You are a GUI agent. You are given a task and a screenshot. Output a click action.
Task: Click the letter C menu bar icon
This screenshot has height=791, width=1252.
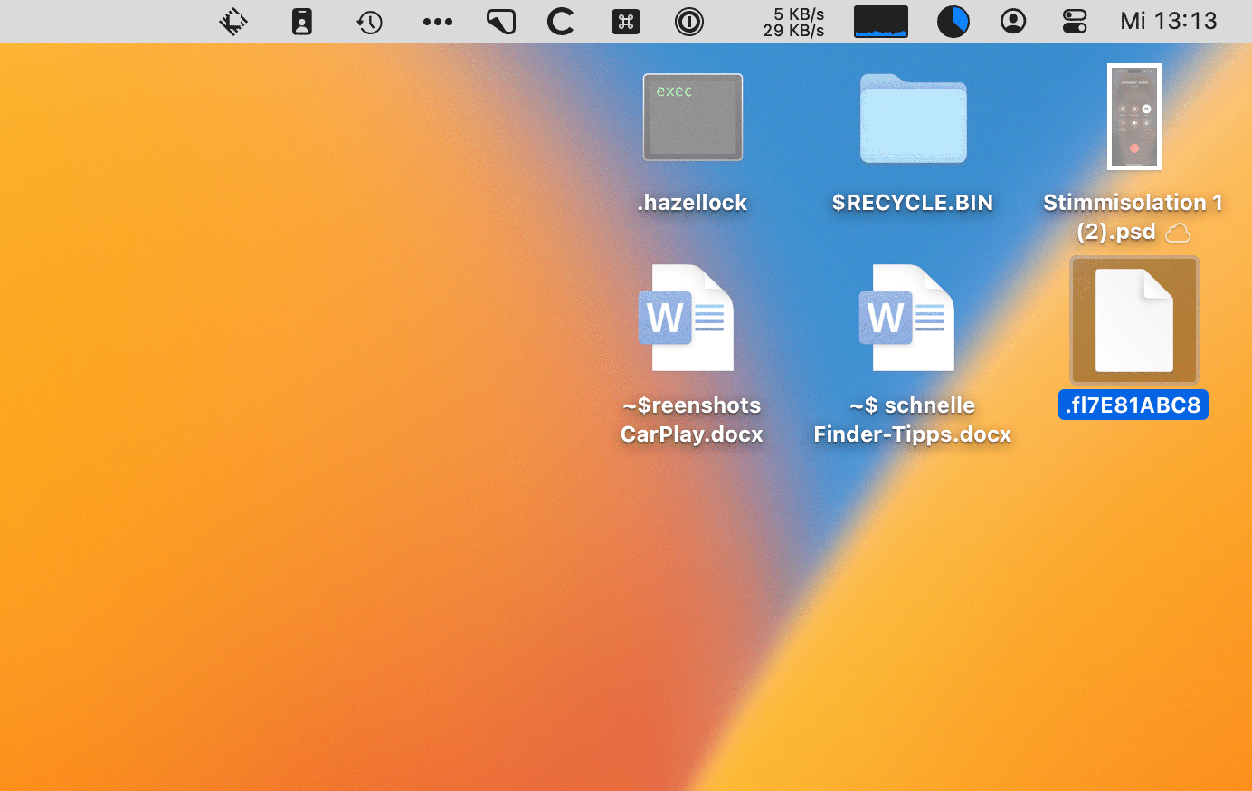(x=561, y=22)
